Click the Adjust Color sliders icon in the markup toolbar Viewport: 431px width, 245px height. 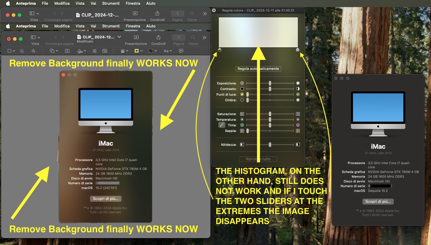point(95,51)
